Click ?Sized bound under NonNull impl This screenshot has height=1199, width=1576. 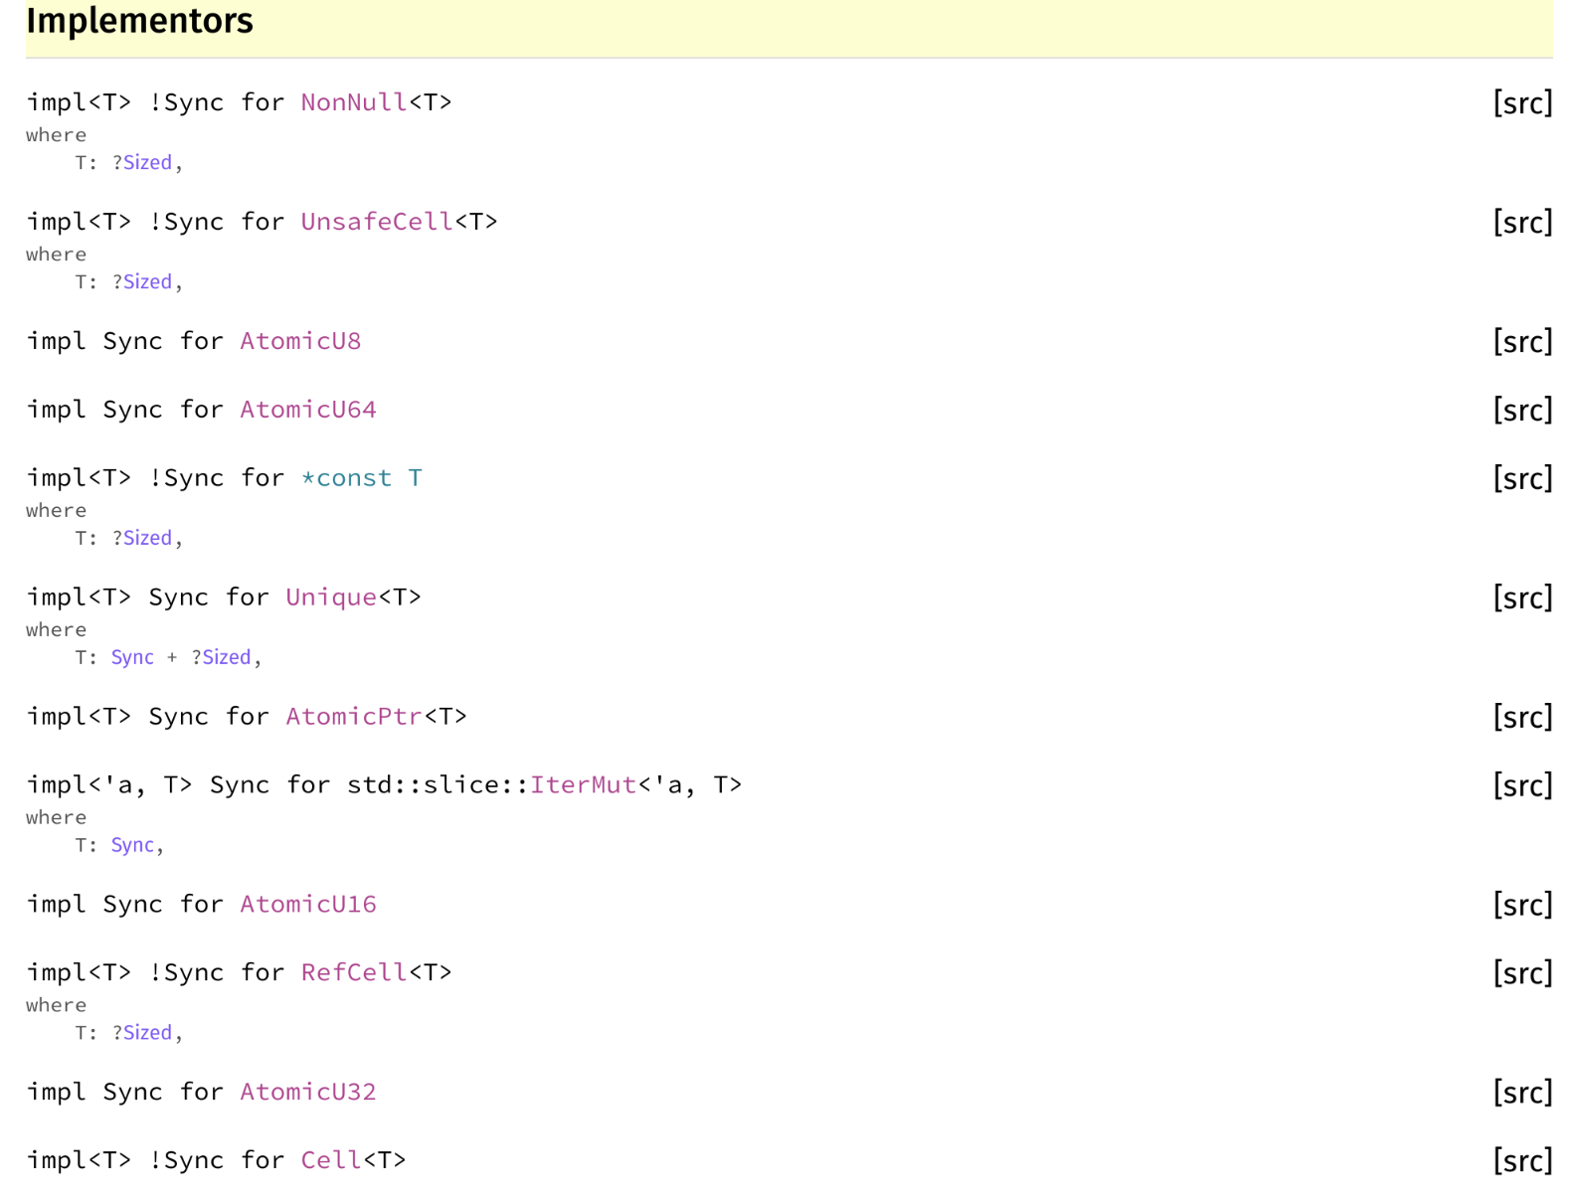click(x=147, y=162)
